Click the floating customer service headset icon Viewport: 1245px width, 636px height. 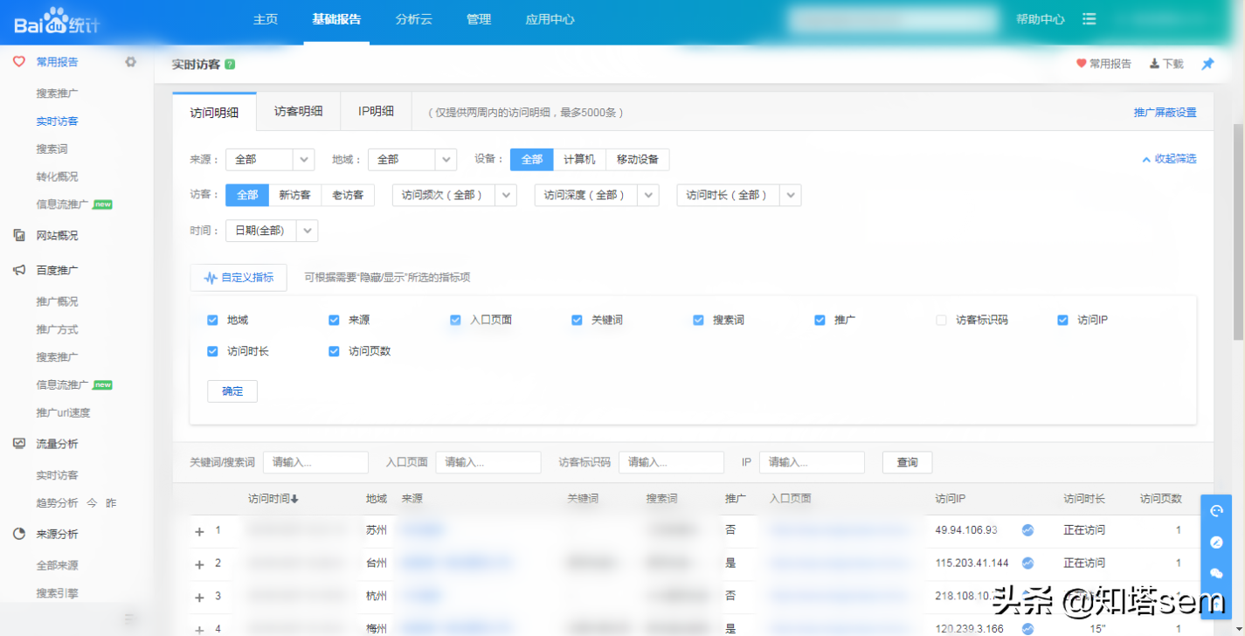point(1216,511)
